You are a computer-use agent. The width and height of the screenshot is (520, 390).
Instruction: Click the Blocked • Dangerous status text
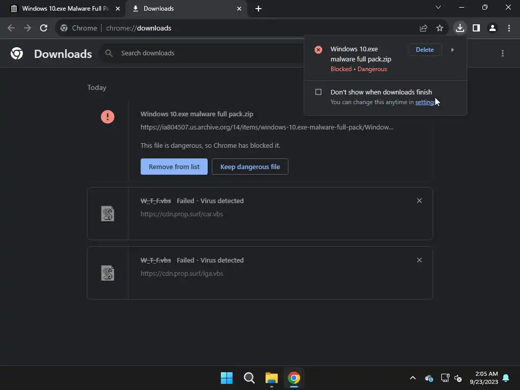click(359, 69)
